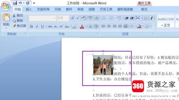Expand the 粘贴 paste options arrow
Screen dimensions: 179x100
coord(6,28)
